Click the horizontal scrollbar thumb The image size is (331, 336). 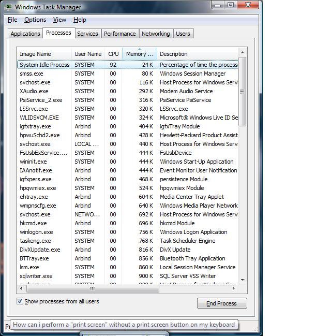pyautogui.click(x=93, y=289)
